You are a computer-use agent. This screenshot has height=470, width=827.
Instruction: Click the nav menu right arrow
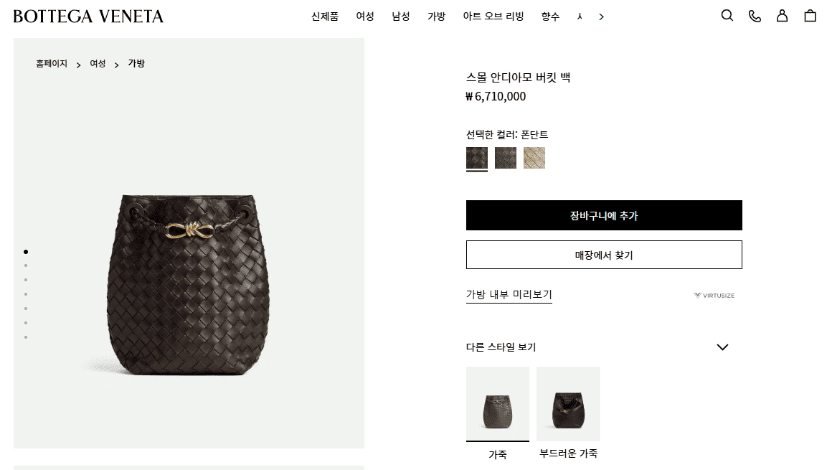coord(601,17)
